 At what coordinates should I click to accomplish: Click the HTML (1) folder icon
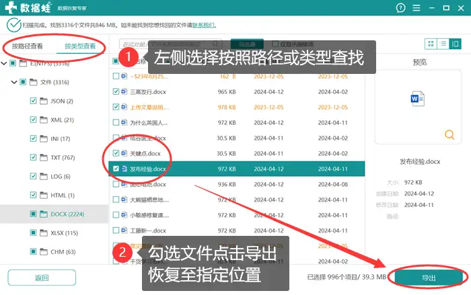[x=44, y=196]
